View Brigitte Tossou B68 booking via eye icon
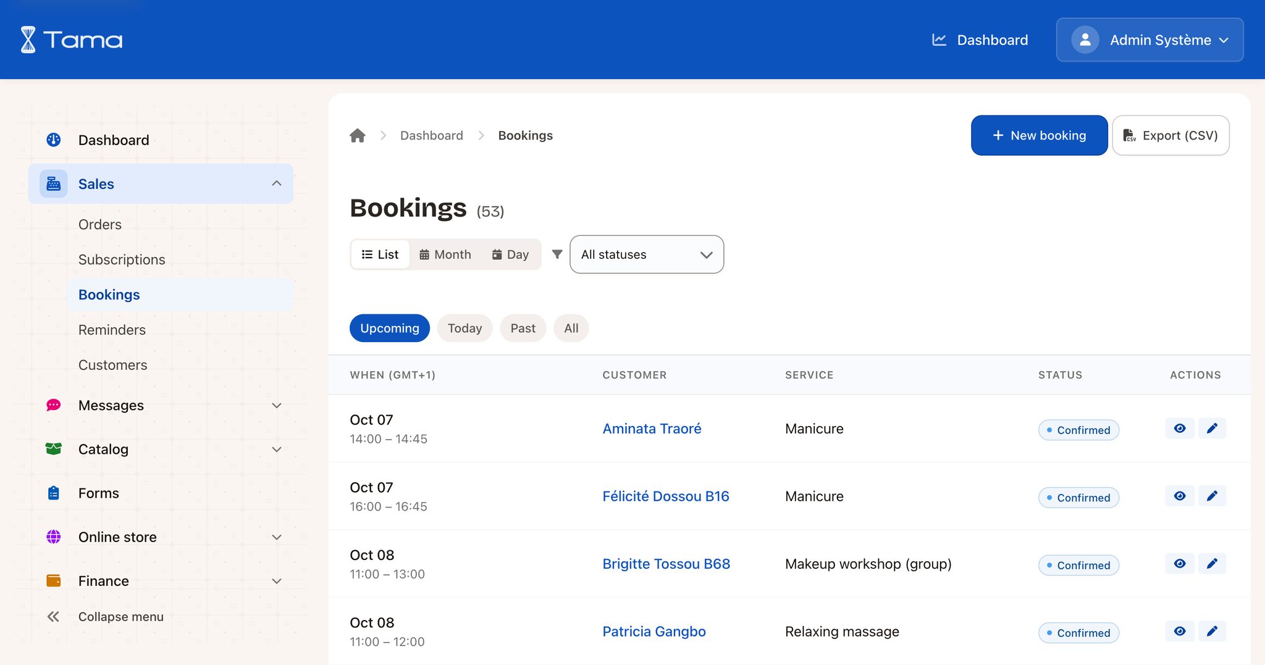The width and height of the screenshot is (1265, 665). pyautogui.click(x=1180, y=564)
